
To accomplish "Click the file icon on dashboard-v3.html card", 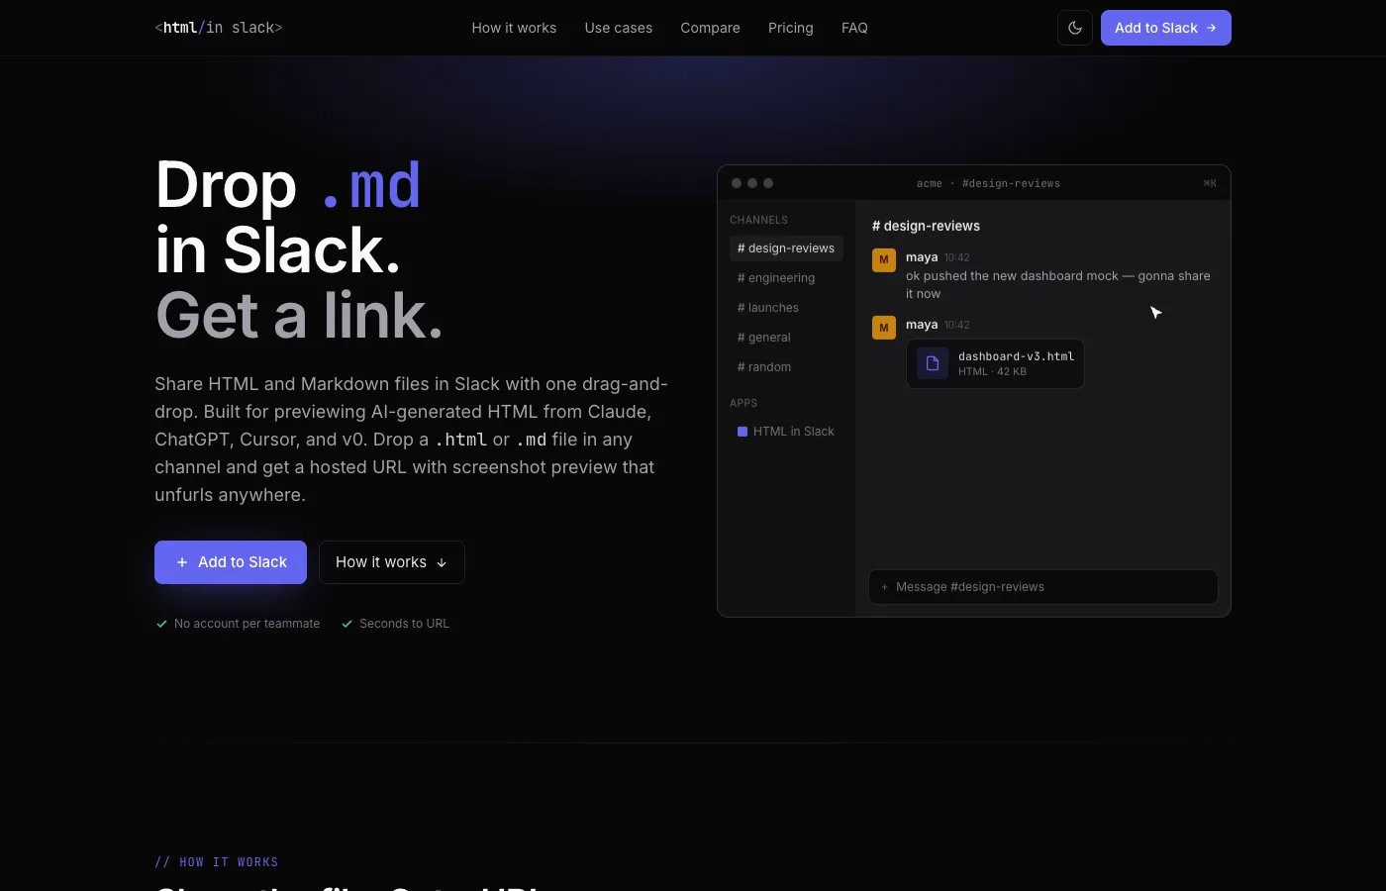I will tap(933, 363).
